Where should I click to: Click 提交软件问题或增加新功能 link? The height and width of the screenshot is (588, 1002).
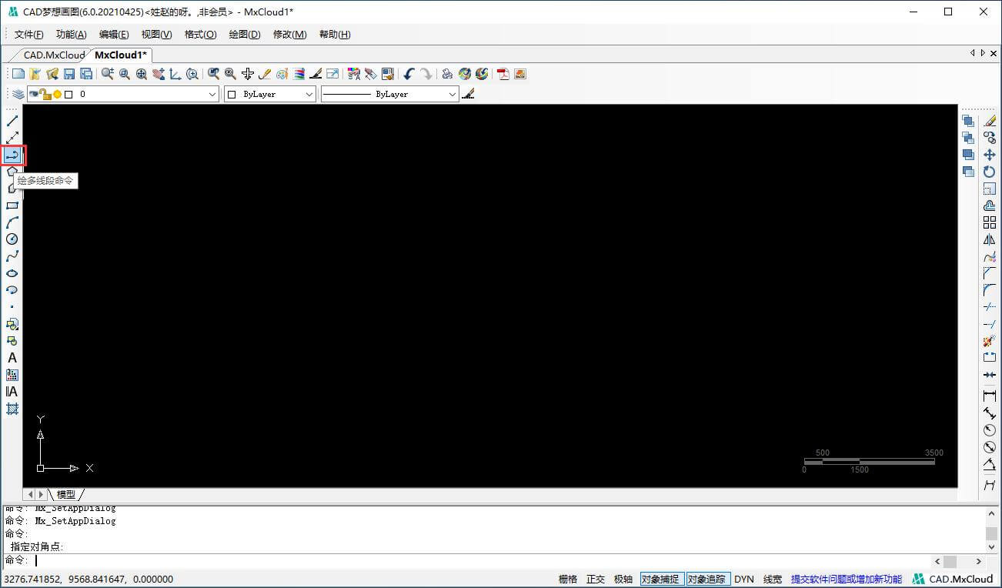(x=847, y=579)
